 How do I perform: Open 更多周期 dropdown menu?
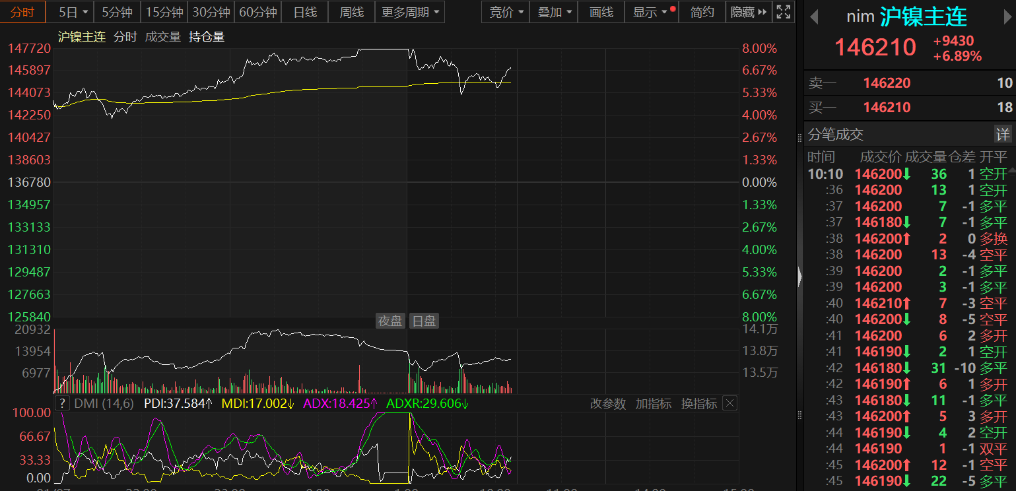[x=410, y=12]
